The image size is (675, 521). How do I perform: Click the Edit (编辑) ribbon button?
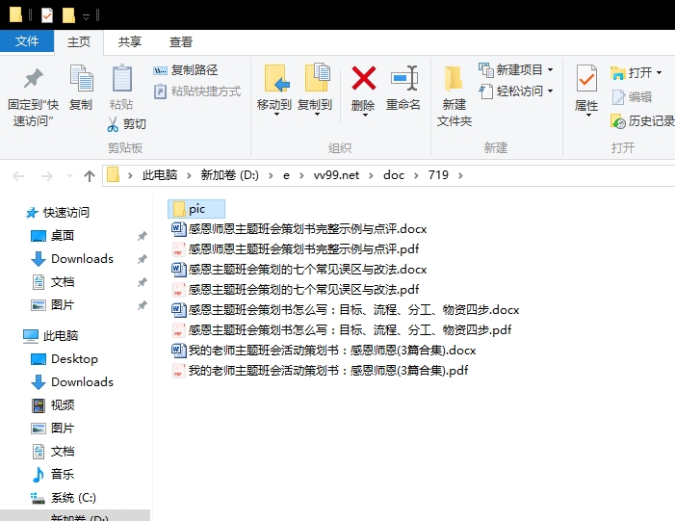pyautogui.click(x=632, y=97)
